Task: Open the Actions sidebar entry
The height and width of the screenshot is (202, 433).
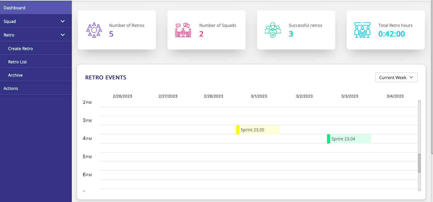Action: (x=11, y=88)
